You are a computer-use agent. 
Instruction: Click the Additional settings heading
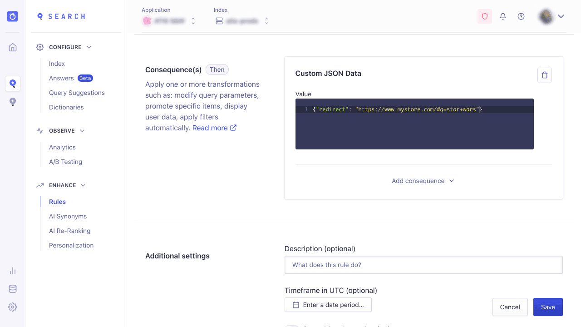[177, 256]
